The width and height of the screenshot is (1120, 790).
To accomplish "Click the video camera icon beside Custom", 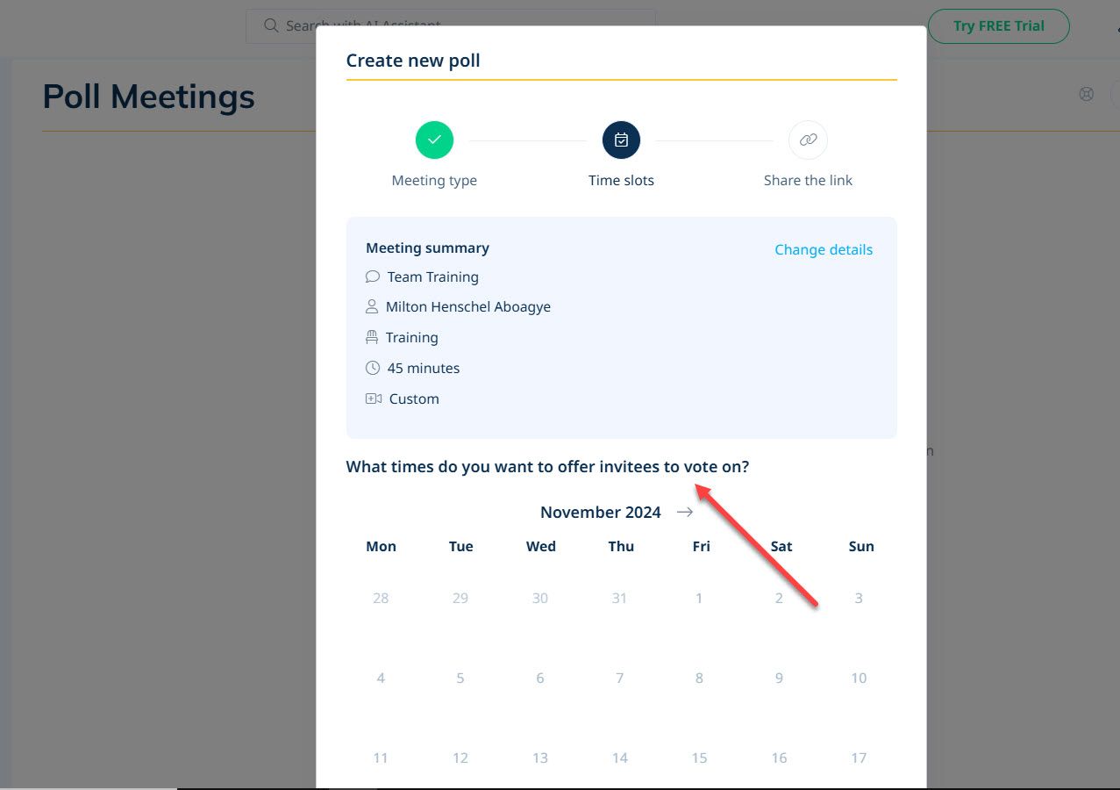I will click(x=372, y=399).
